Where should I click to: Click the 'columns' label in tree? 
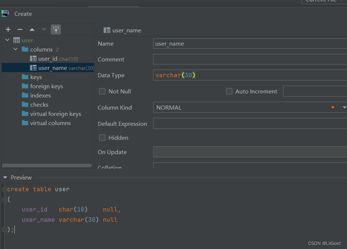click(x=41, y=49)
